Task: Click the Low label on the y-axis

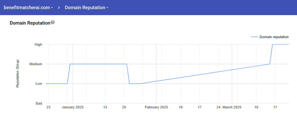Action: (x=39, y=84)
